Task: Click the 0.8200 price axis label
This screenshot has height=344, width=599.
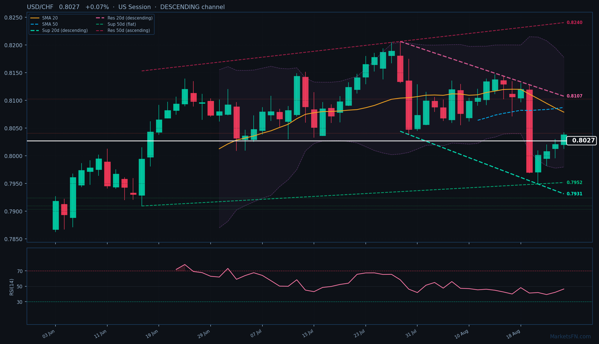Action: pos(13,46)
